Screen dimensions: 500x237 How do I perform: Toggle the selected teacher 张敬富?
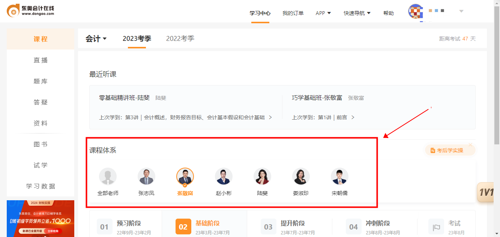point(185,176)
